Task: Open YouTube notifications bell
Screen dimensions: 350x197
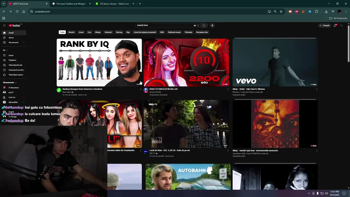Action: (335, 25)
